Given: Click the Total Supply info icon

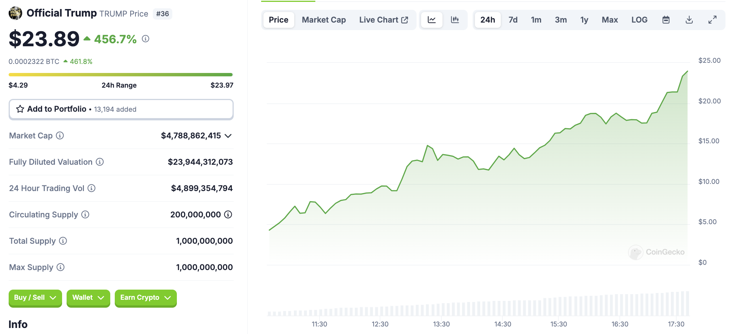Looking at the screenshot, I should pos(63,241).
